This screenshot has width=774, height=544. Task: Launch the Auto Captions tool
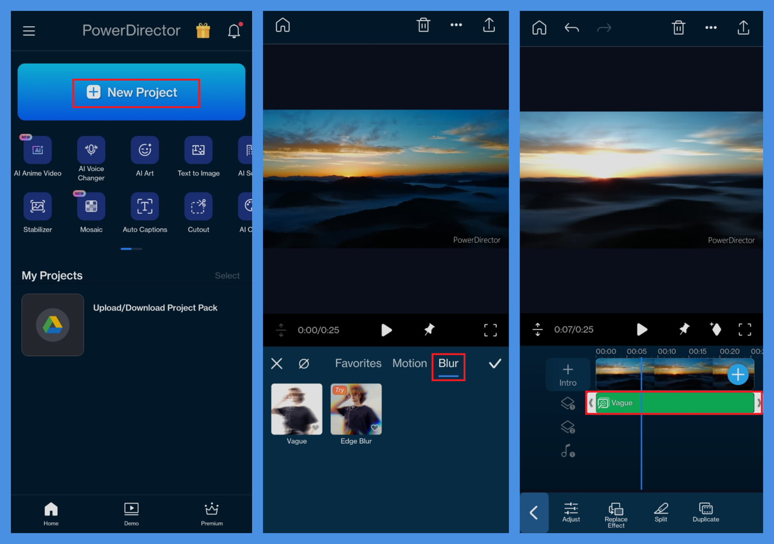coord(145,213)
